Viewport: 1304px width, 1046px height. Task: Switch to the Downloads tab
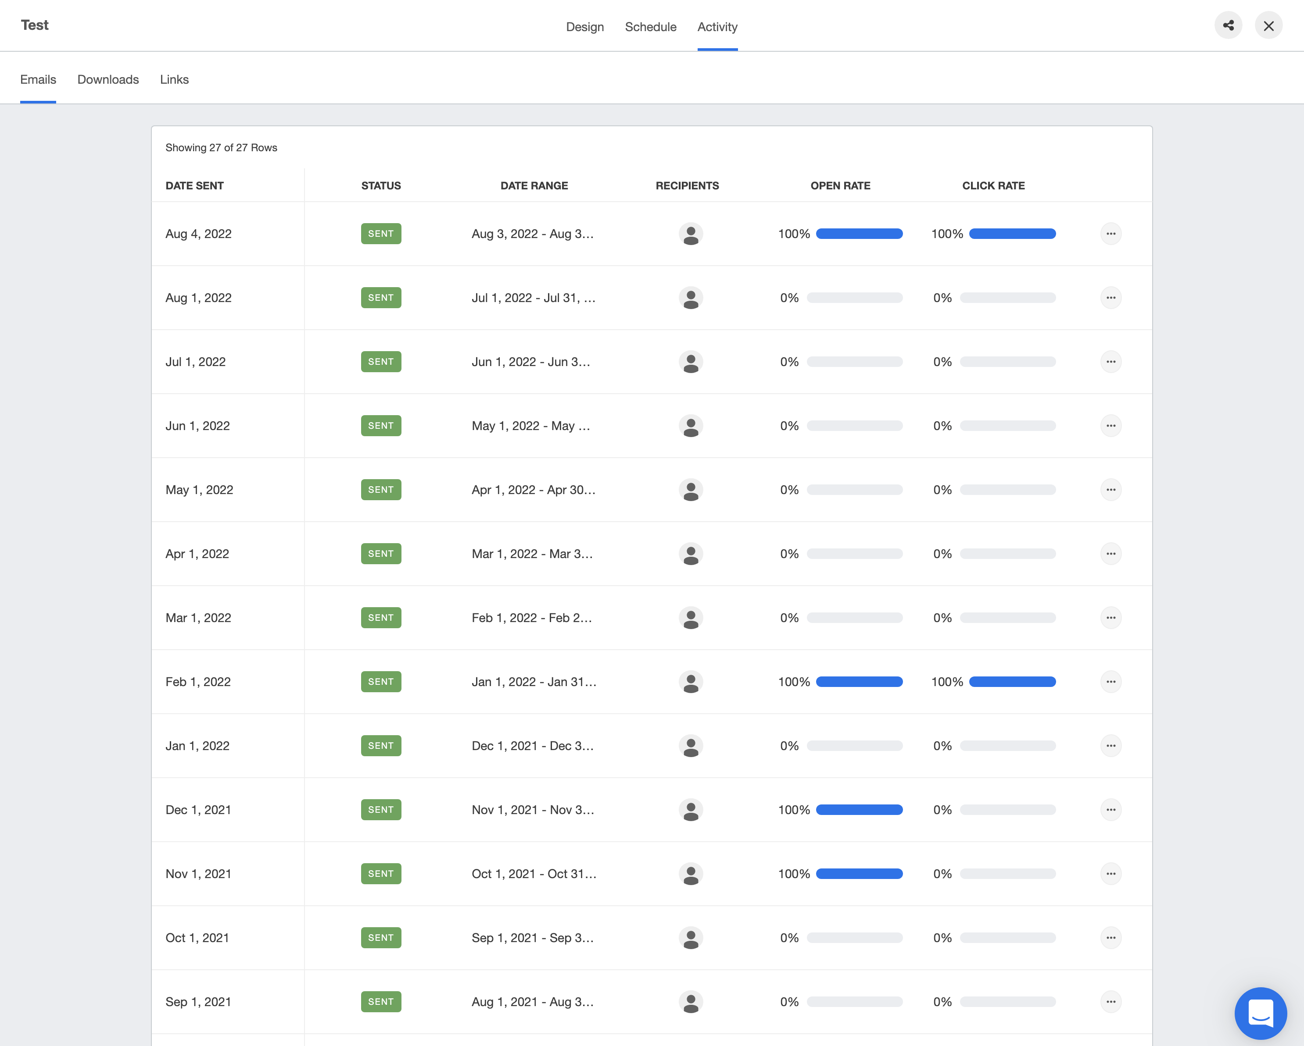(107, 79)
